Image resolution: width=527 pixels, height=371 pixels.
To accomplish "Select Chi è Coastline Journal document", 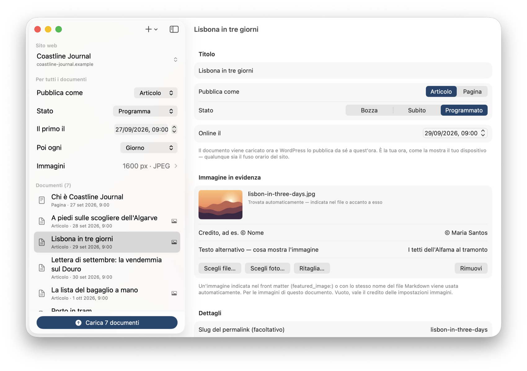I will pyautogui.click(x=107, y=200).
